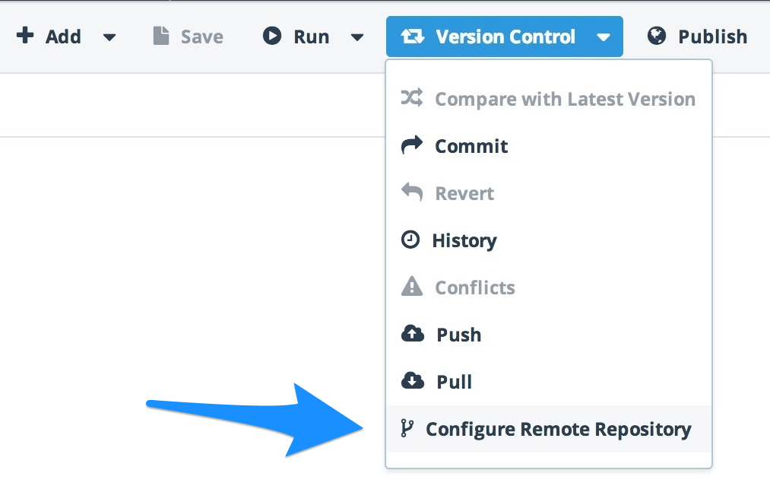
Task: Click the plus icon next to Add
Action: click(x=25, y=36)
